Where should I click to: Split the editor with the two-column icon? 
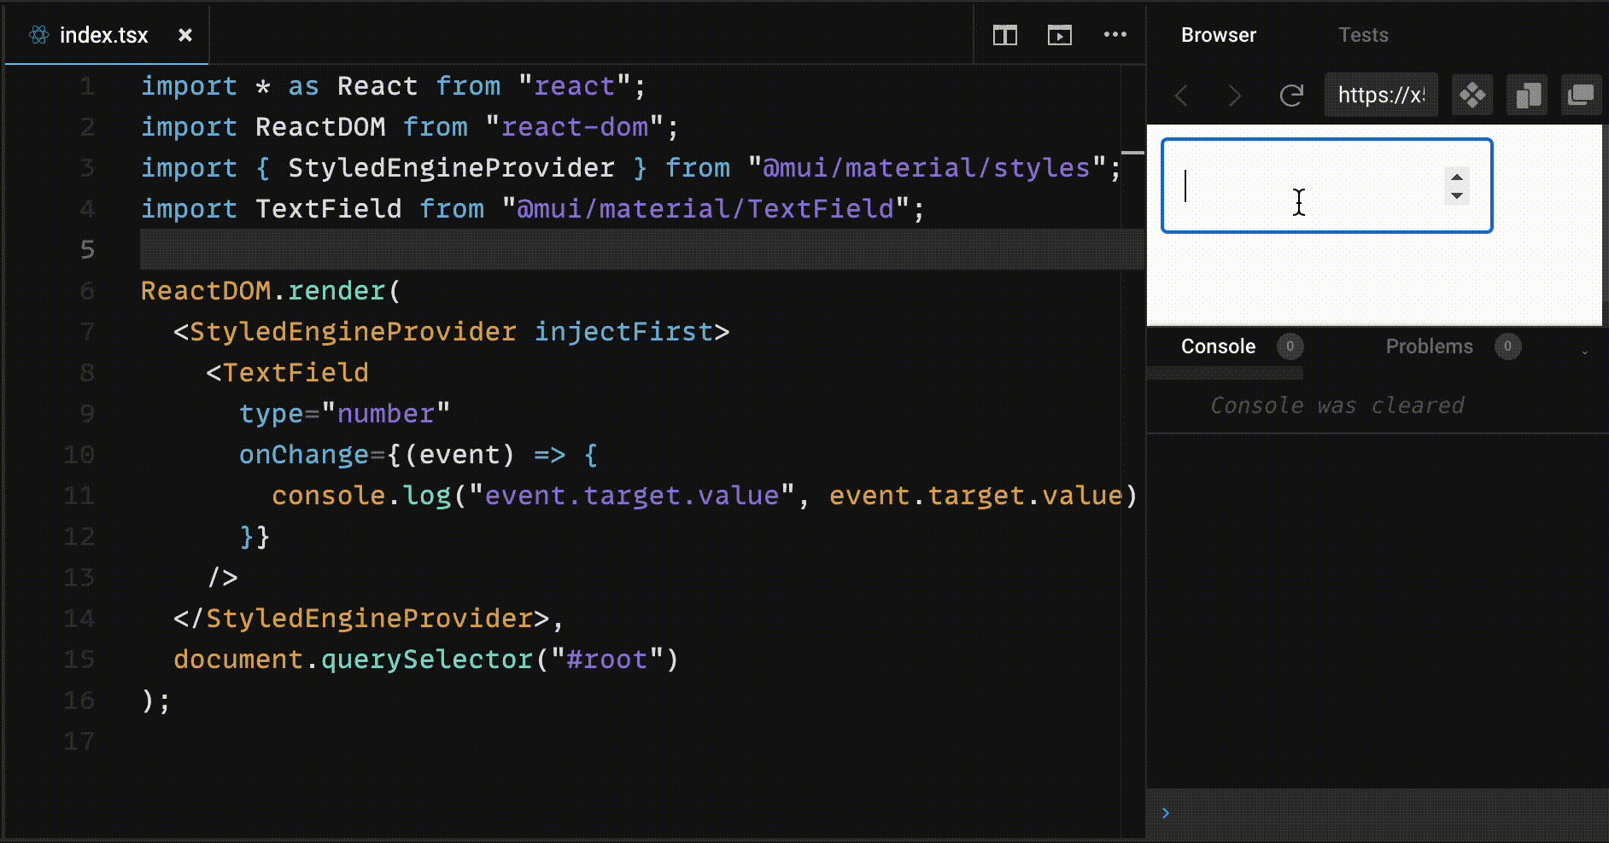pyautogui.click(x=1005, y=35)
